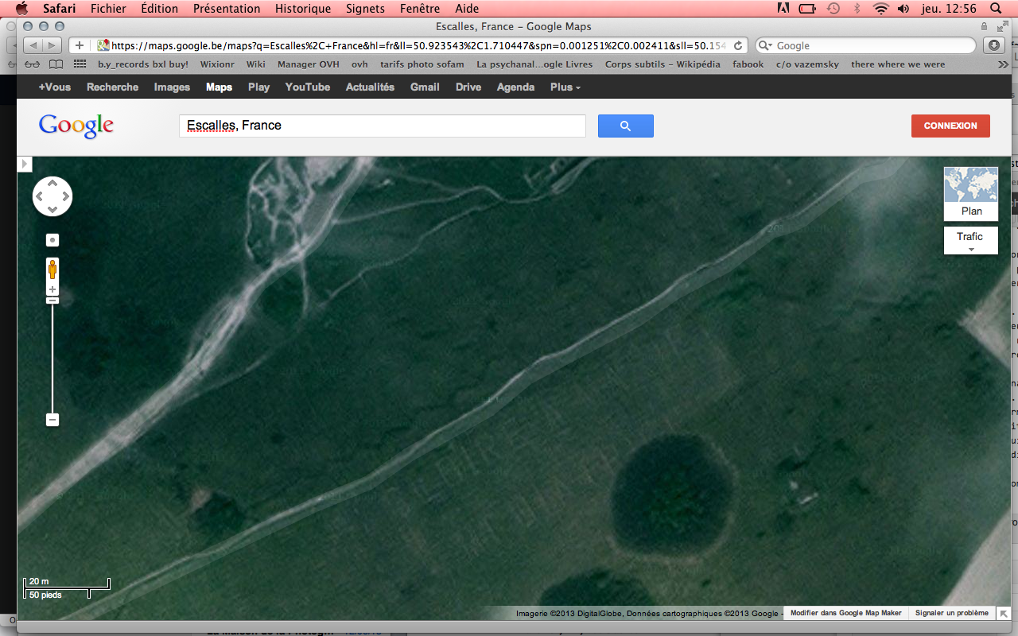Click the blue Google Maps search button
Viewport: 1018px width, 636px height.
point(625,126)
